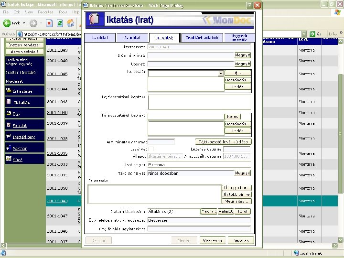
Task: Open the browser View menu
Action: pyautogui.click(x=29, y=12)
